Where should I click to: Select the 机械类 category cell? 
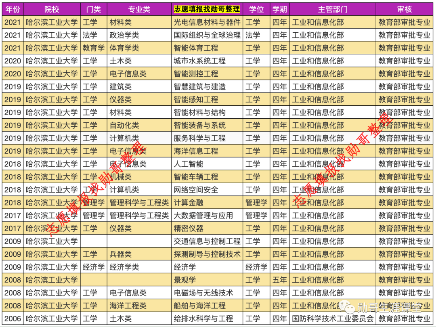coord(139,177)
